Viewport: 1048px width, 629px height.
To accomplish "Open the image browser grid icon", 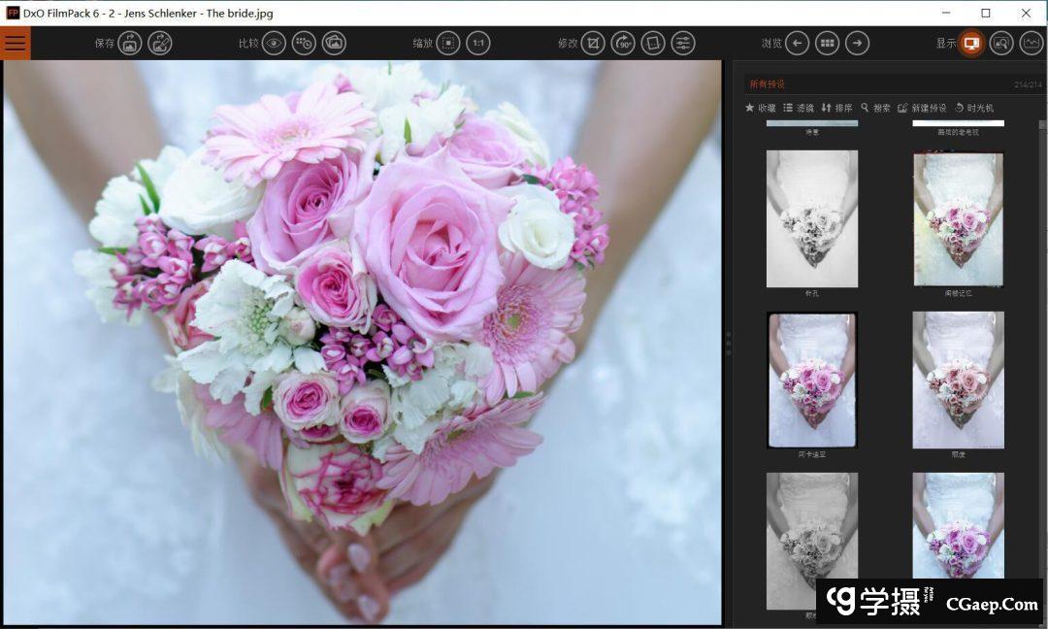I will point(827,43).
